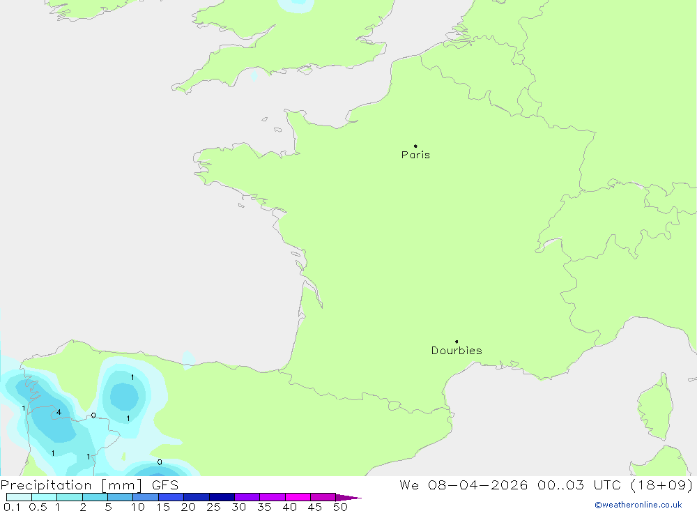Click the dark purple 50 mm arrow swatch
Screen dimensions: 697x511
pos(348,498)
